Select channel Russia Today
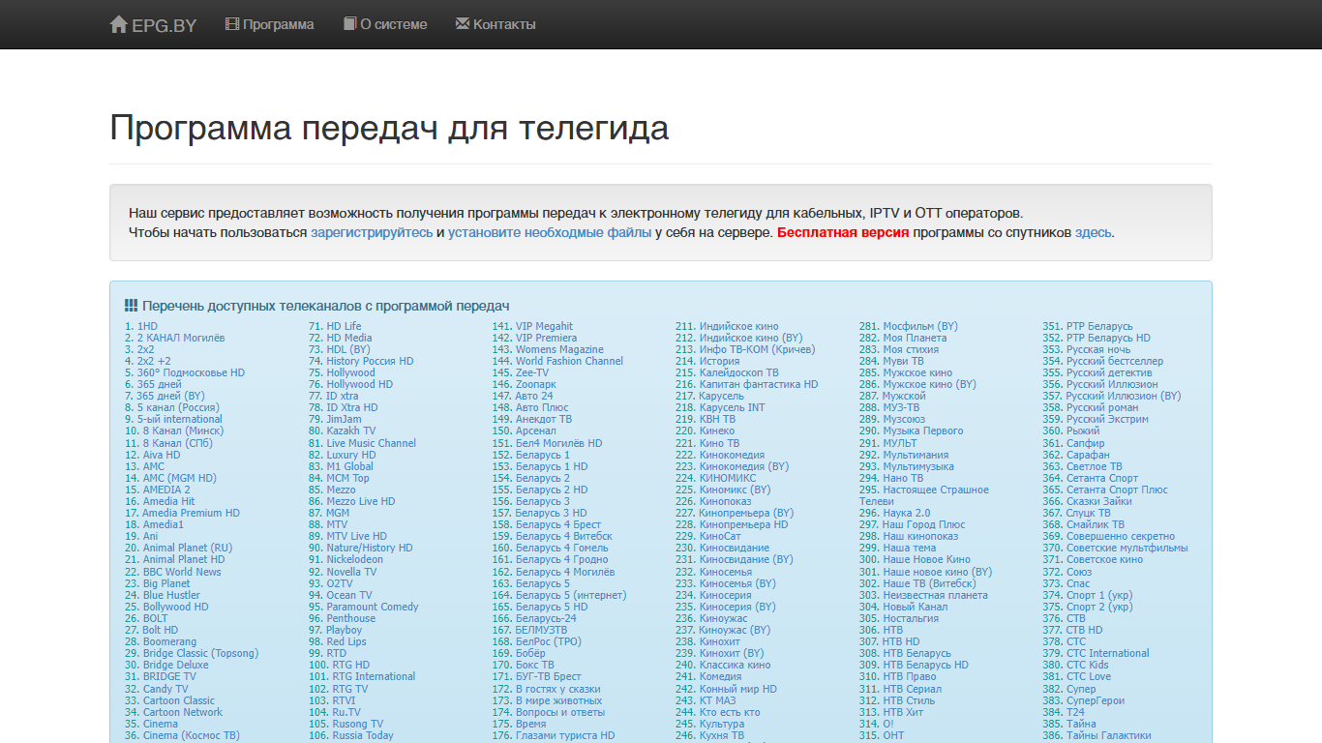The image size is (1322, 743). 363,735
